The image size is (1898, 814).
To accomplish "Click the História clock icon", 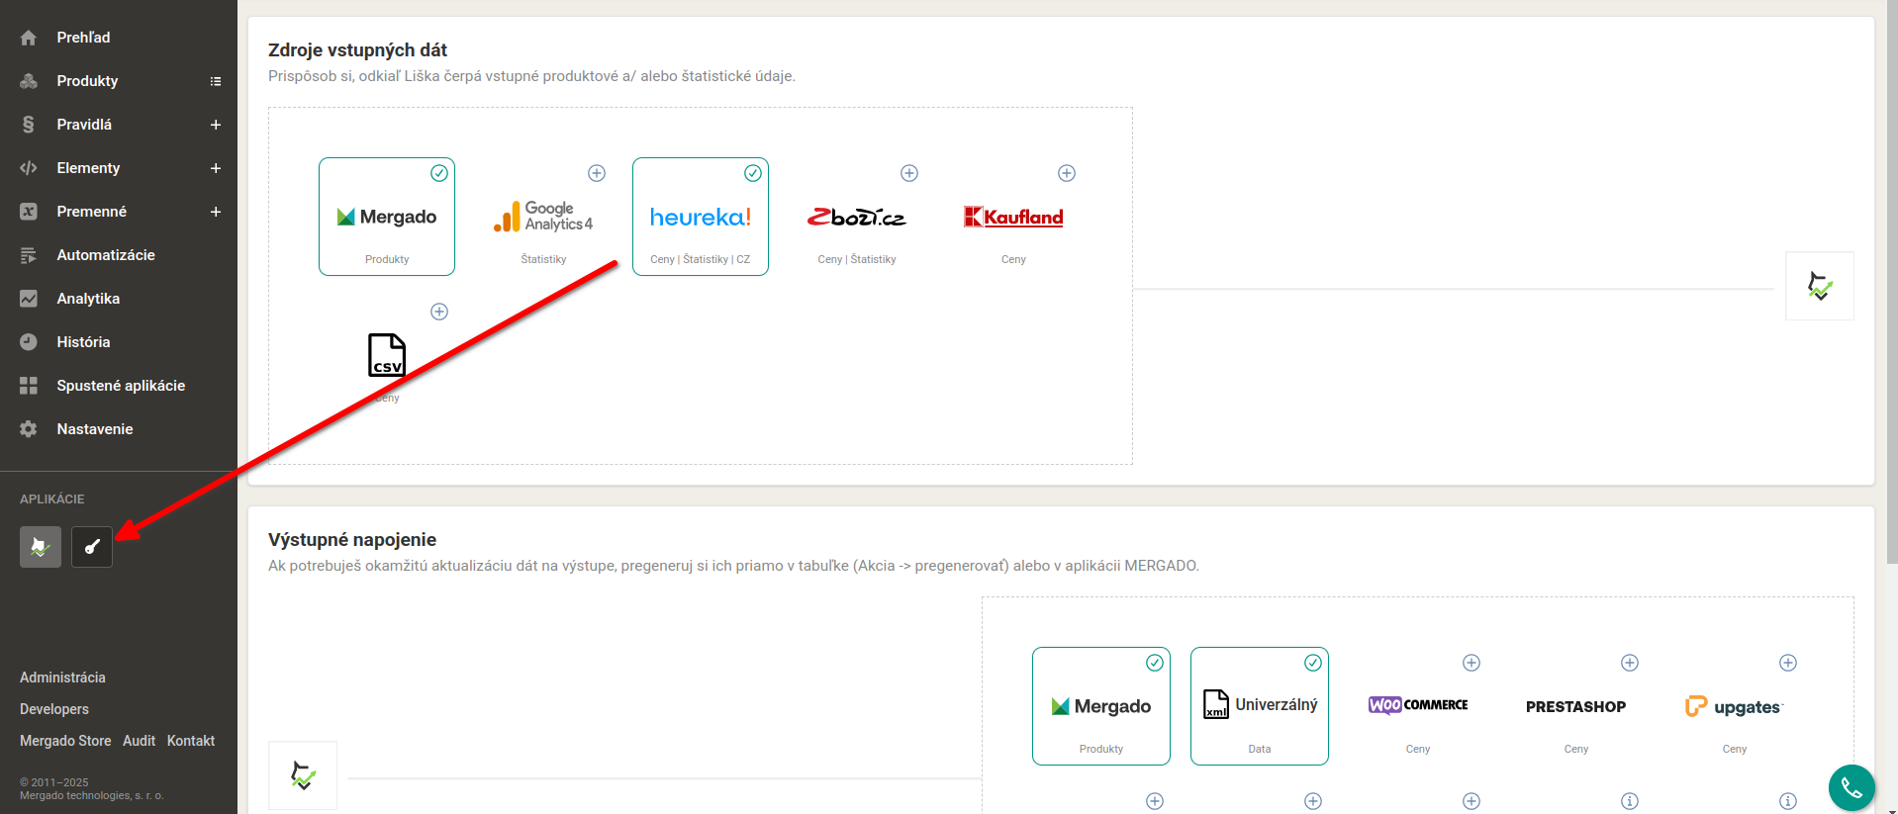I will click(x=28, y=342).
